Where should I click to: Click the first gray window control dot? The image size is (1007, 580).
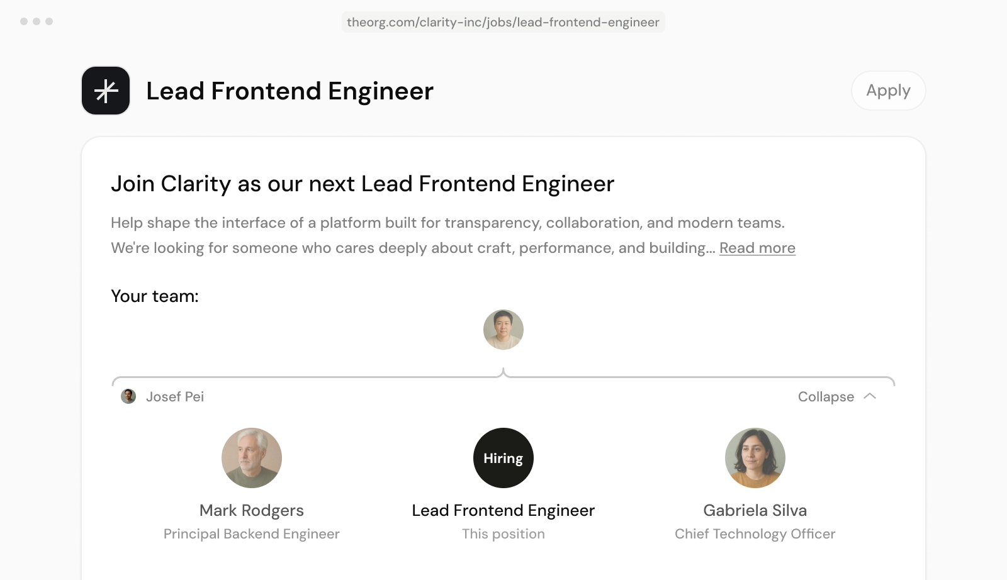pyautogui.click(x=24, y=21)
